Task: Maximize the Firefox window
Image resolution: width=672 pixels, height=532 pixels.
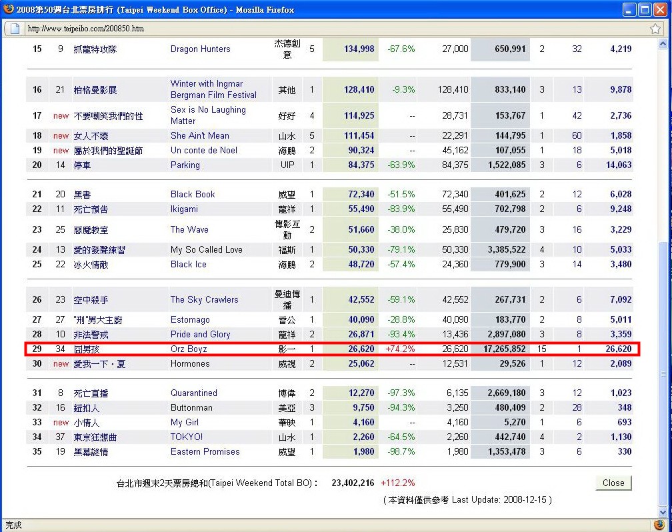Action: tap(644, 9)
